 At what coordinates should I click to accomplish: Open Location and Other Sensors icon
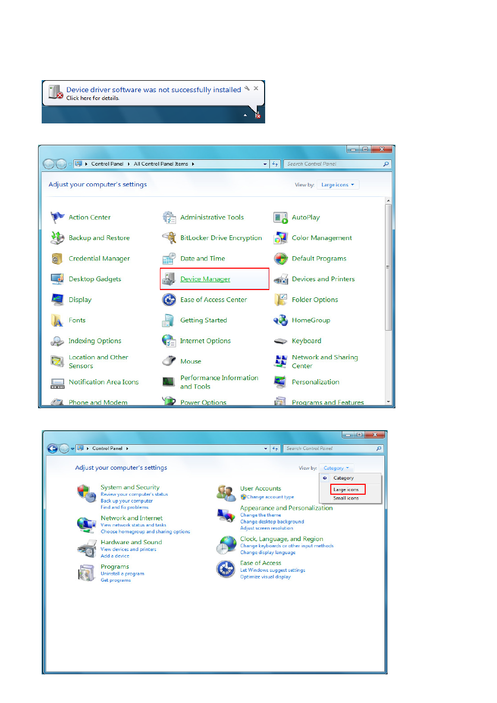[x=57, y=361]
